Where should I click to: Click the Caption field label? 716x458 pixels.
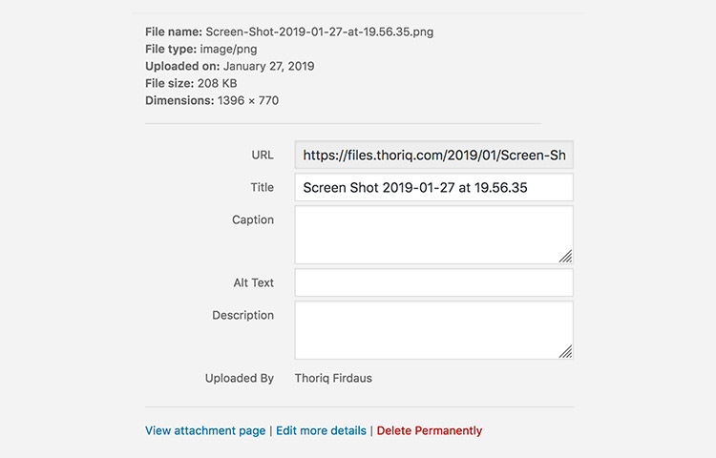tap(253, 219)
